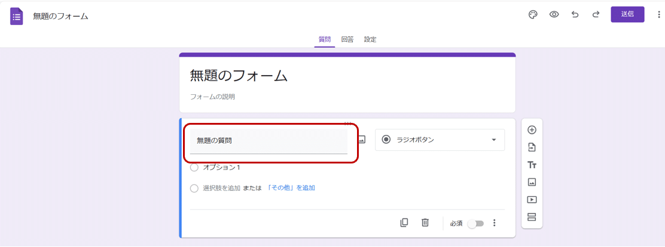Click the add section icon
Viewport: 665px width, 247px height.
click(x=532, y=217)
